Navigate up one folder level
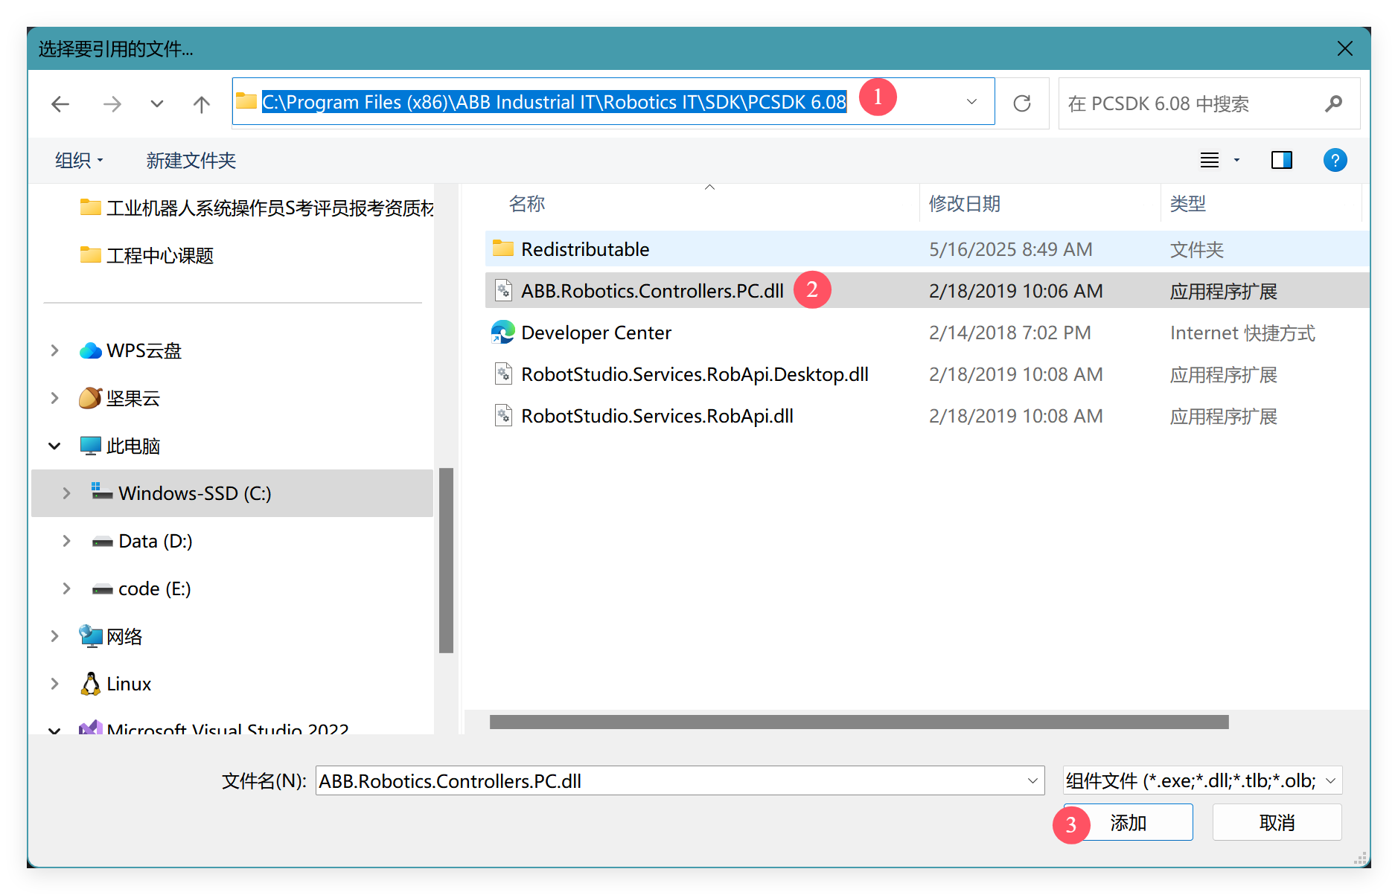The height and width of the screenshot is (895, 1398). point(201,104)
